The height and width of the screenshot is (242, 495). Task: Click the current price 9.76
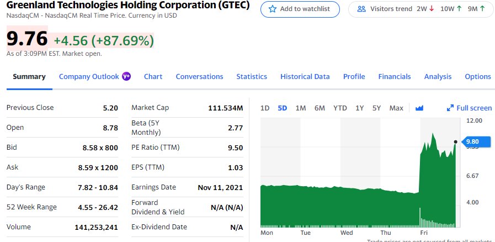point(27,39)
